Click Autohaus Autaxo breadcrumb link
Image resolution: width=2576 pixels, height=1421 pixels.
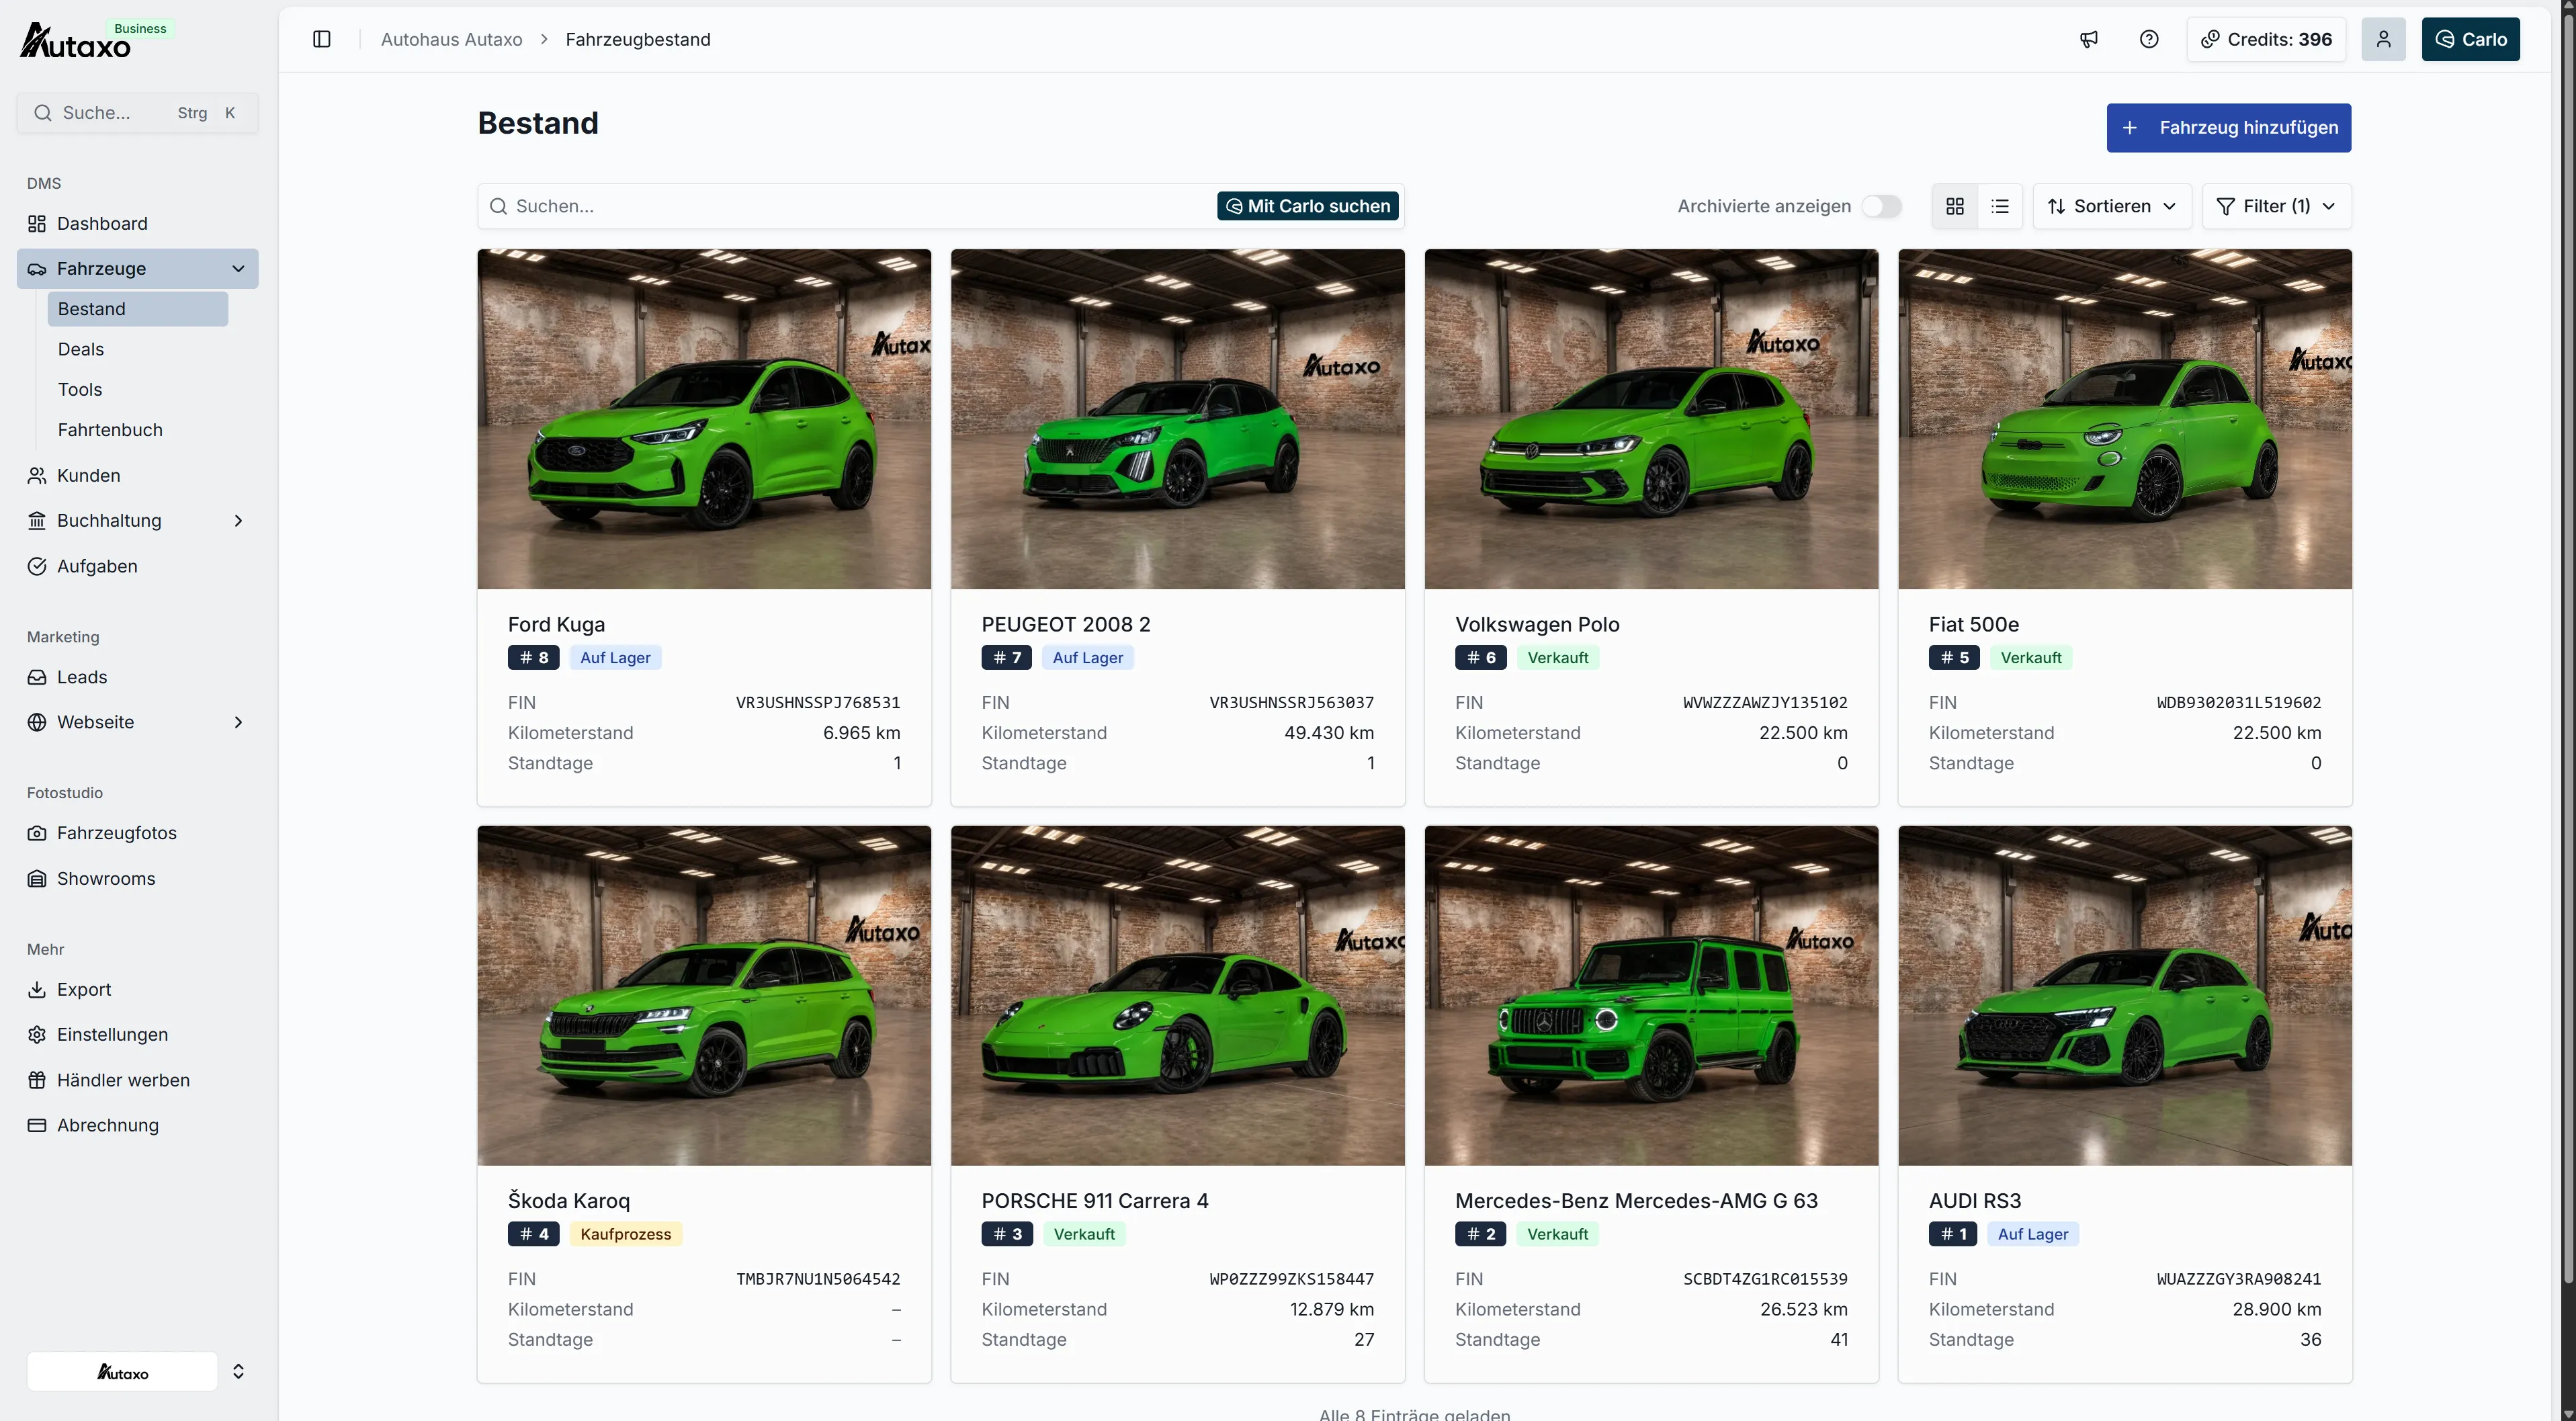coord(451,39)
